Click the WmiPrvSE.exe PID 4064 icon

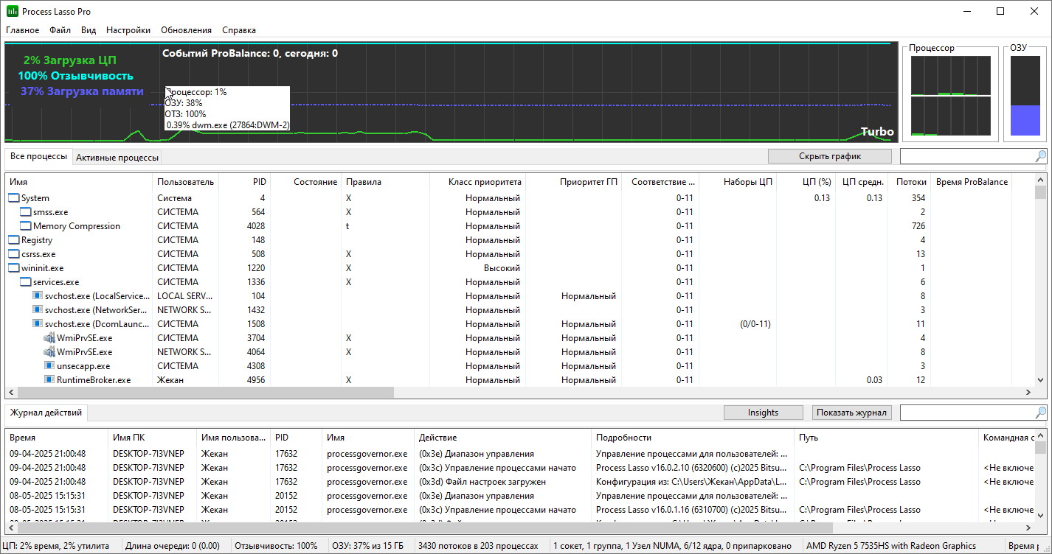coord(49,352)
